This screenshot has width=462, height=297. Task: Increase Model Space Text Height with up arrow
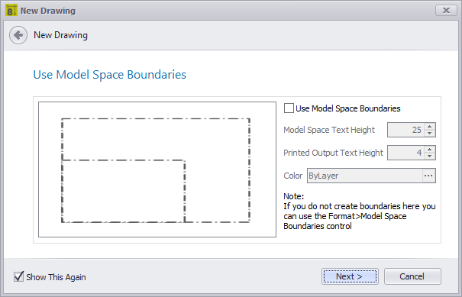(x=430, y=127)
